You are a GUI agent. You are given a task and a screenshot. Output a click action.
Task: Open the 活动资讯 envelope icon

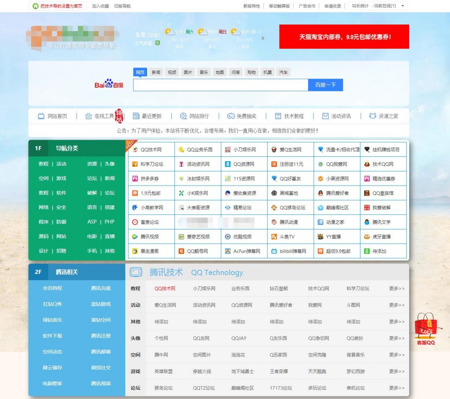325,116
